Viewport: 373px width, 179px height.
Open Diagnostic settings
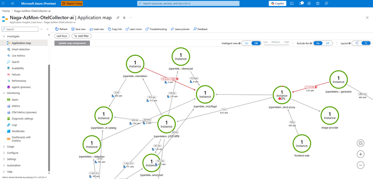click(x=22, y=119)
